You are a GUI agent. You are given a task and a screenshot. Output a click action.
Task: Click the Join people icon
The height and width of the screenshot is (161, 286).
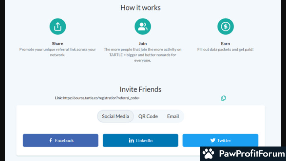(142, 27)
